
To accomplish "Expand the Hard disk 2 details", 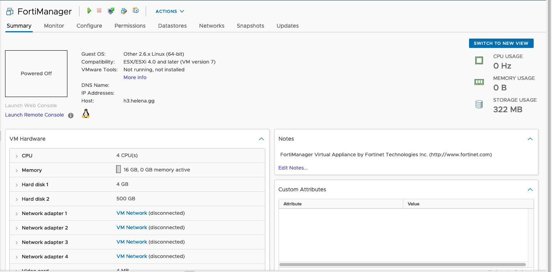I will click(17, 199).
